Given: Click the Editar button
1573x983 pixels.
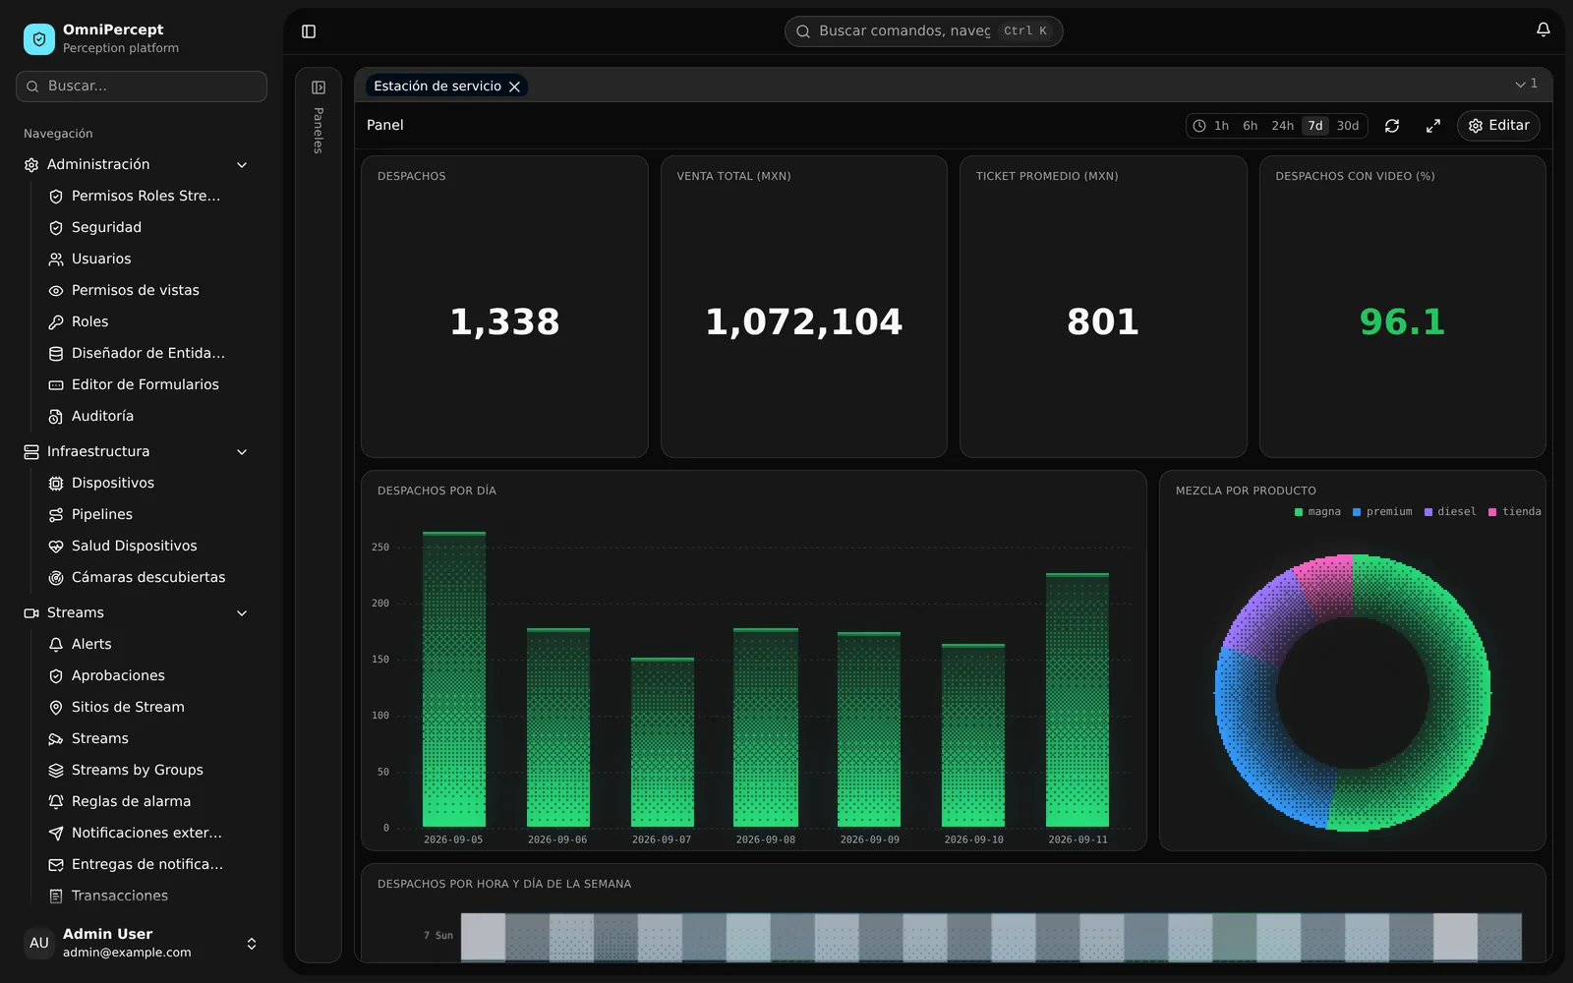Looking at the screenshot, I should click(1498, 126).
